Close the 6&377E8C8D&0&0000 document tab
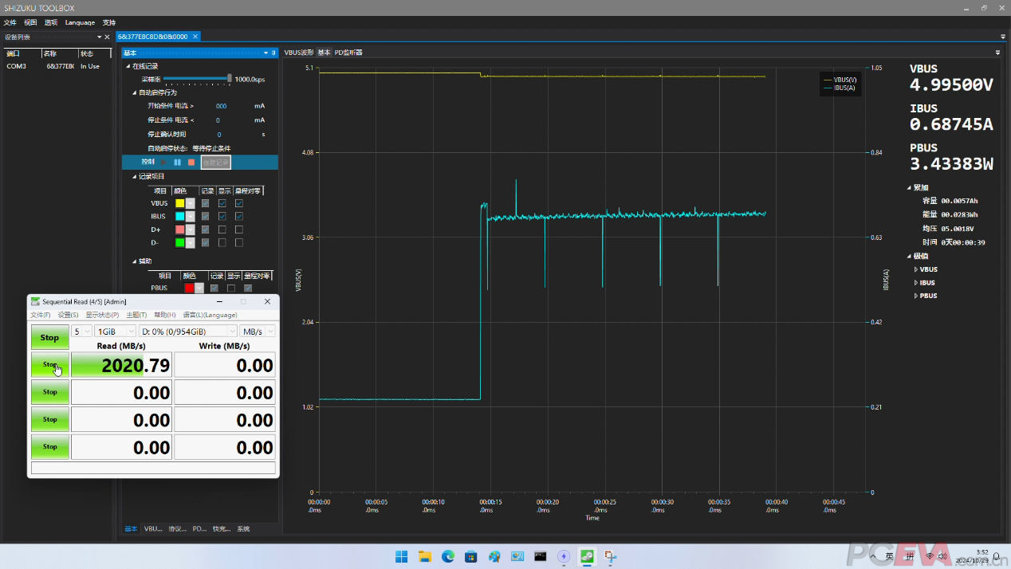 (195, 37)
